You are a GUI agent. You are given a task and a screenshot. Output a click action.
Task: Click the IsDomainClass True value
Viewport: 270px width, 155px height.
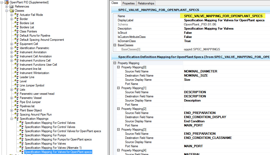tap(187, 41)
